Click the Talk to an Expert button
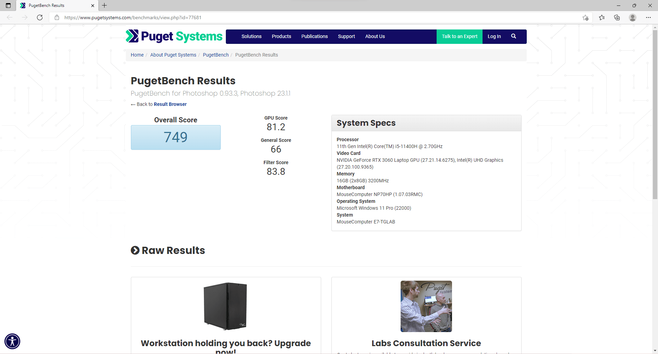The width and height of the screenshot is (658, 354). click(460, 36)
